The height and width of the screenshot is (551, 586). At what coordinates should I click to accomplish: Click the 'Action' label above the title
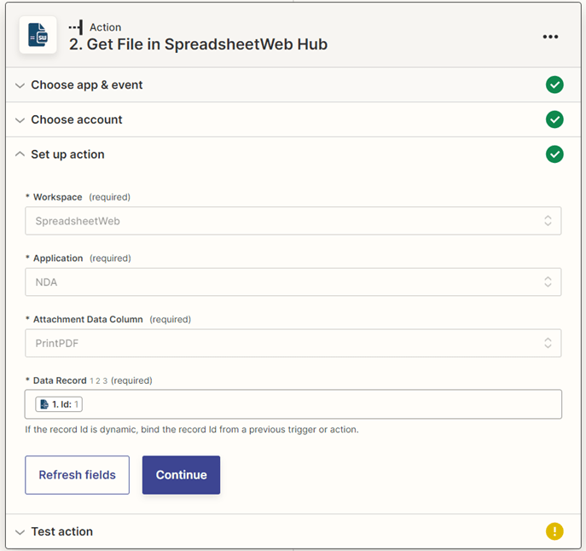click(106, 27)
